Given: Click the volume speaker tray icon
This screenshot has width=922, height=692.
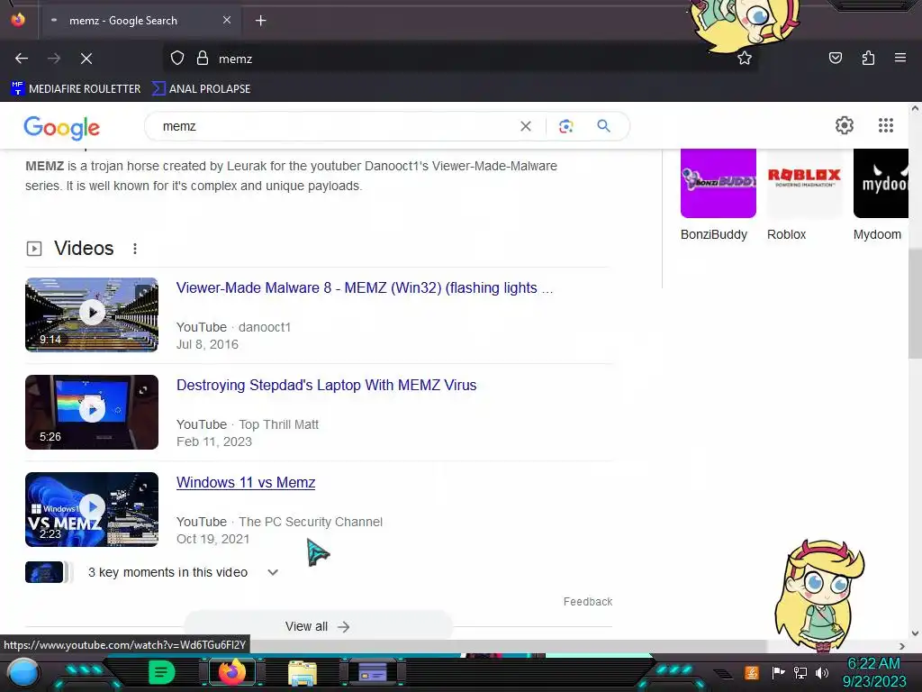Looking at the screenshot, I should click(822, 672).
